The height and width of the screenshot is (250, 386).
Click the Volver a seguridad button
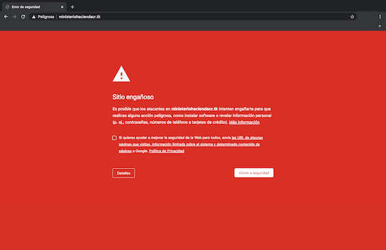tap(254, 173)
